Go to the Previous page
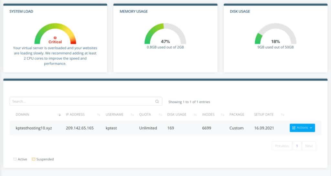 click(282, 146)
